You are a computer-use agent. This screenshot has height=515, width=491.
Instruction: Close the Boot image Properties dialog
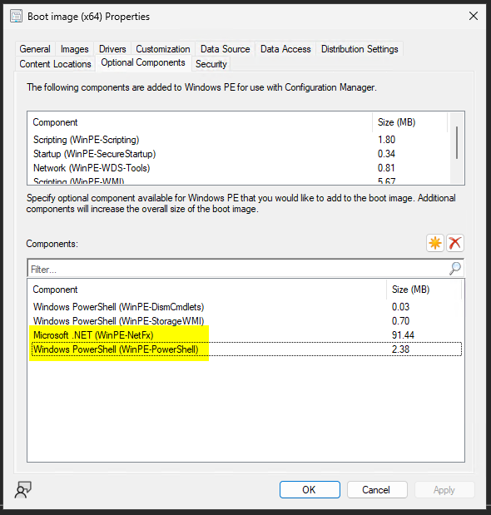(x=474, y=16)
